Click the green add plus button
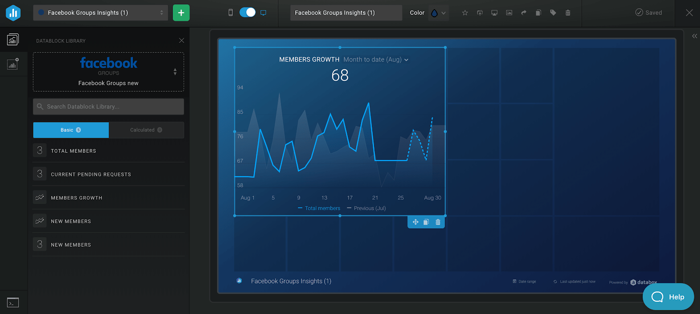This screenshot has width=700, height=314. coord(181,13)
